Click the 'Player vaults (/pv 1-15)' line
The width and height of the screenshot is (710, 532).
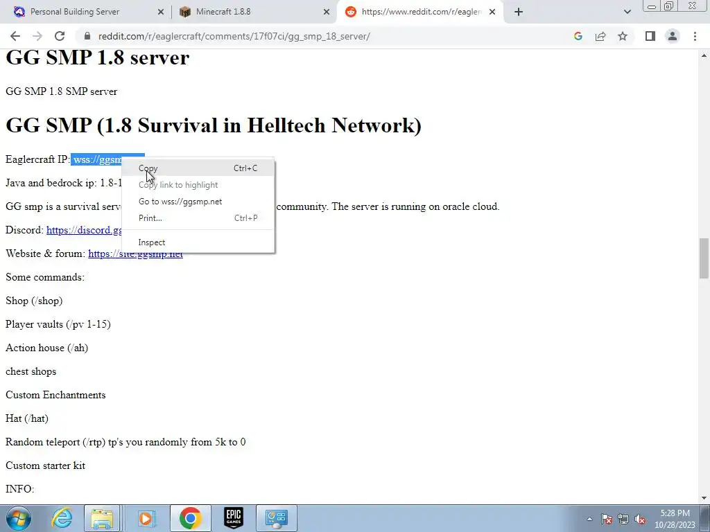(58, 324)
